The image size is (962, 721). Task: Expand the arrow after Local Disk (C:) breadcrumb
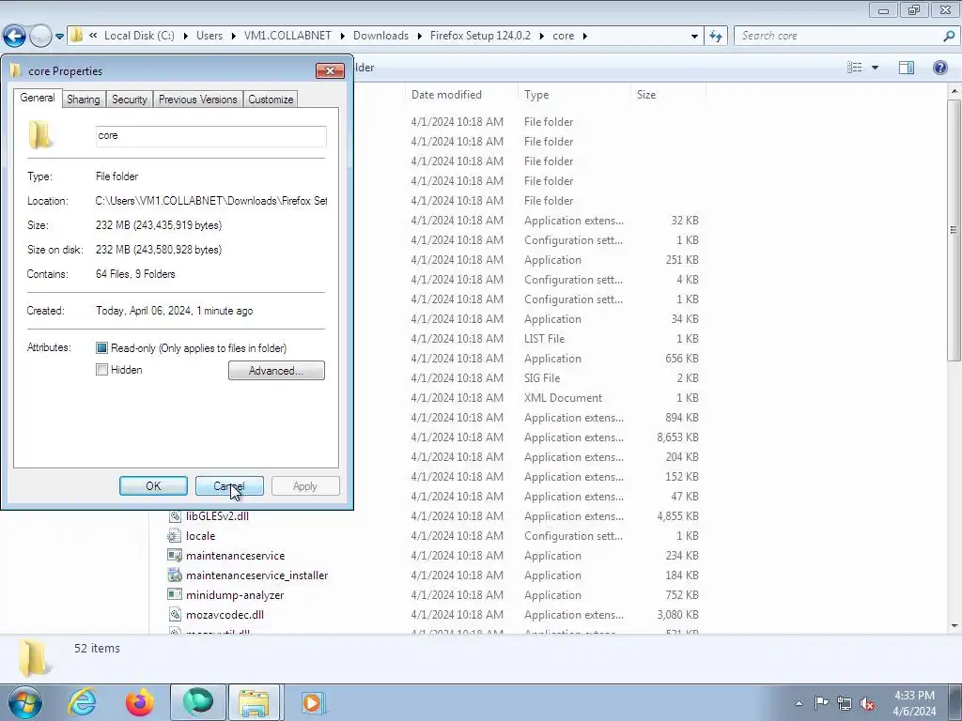tap(185, 36)
